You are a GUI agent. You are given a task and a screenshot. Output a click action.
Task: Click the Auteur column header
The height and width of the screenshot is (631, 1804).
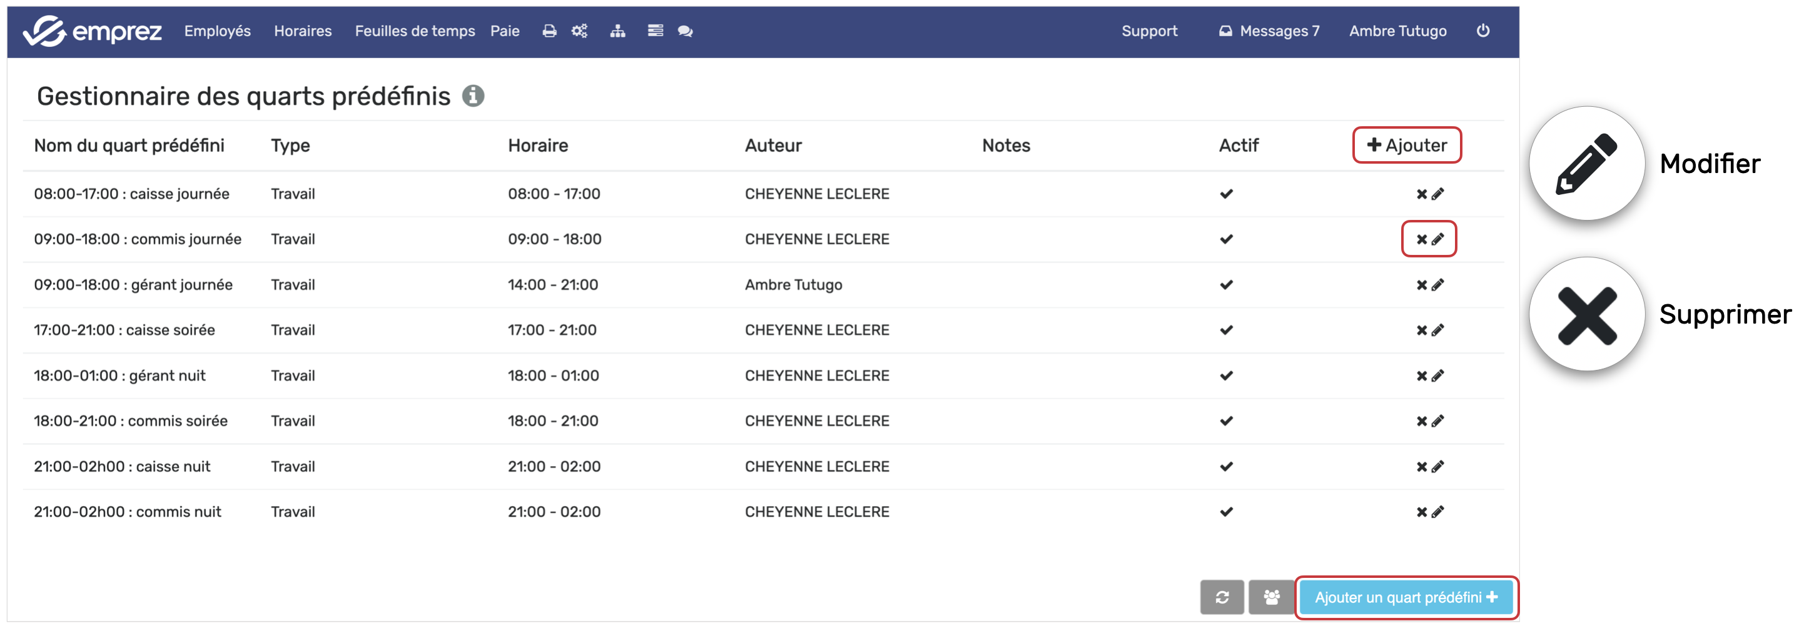tap(773, 146)
